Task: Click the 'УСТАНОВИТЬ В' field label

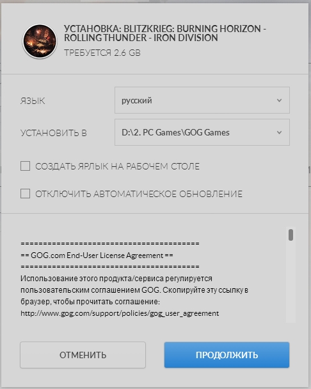Action: click(53, 133)
